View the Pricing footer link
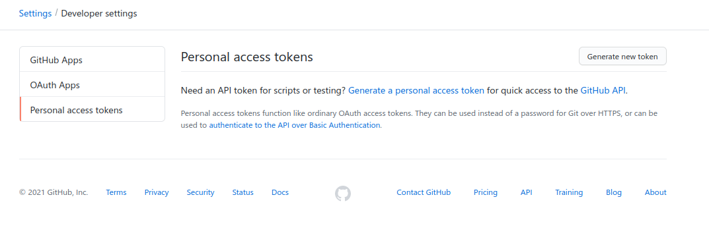 pyautogui.click(x=486, y=192)
